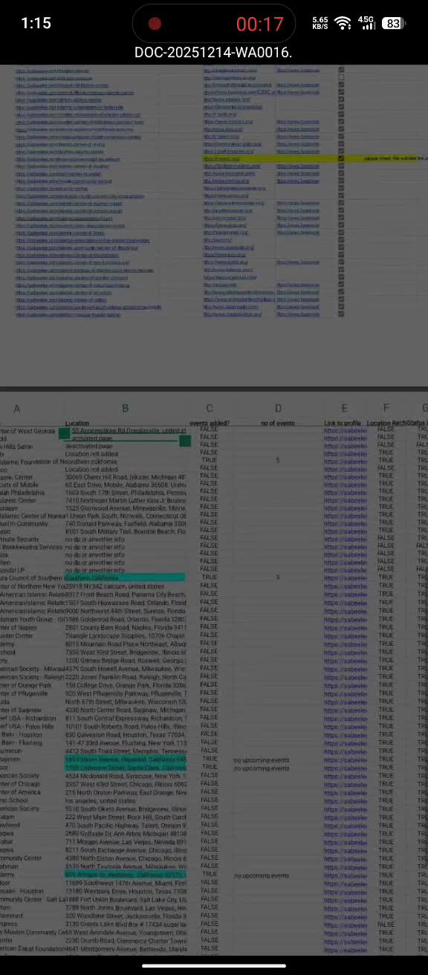Screen dimensions: 428x975
Task: Select the '141-47 33rd Avenue, Flushing' cell
Action: (125, 743)
